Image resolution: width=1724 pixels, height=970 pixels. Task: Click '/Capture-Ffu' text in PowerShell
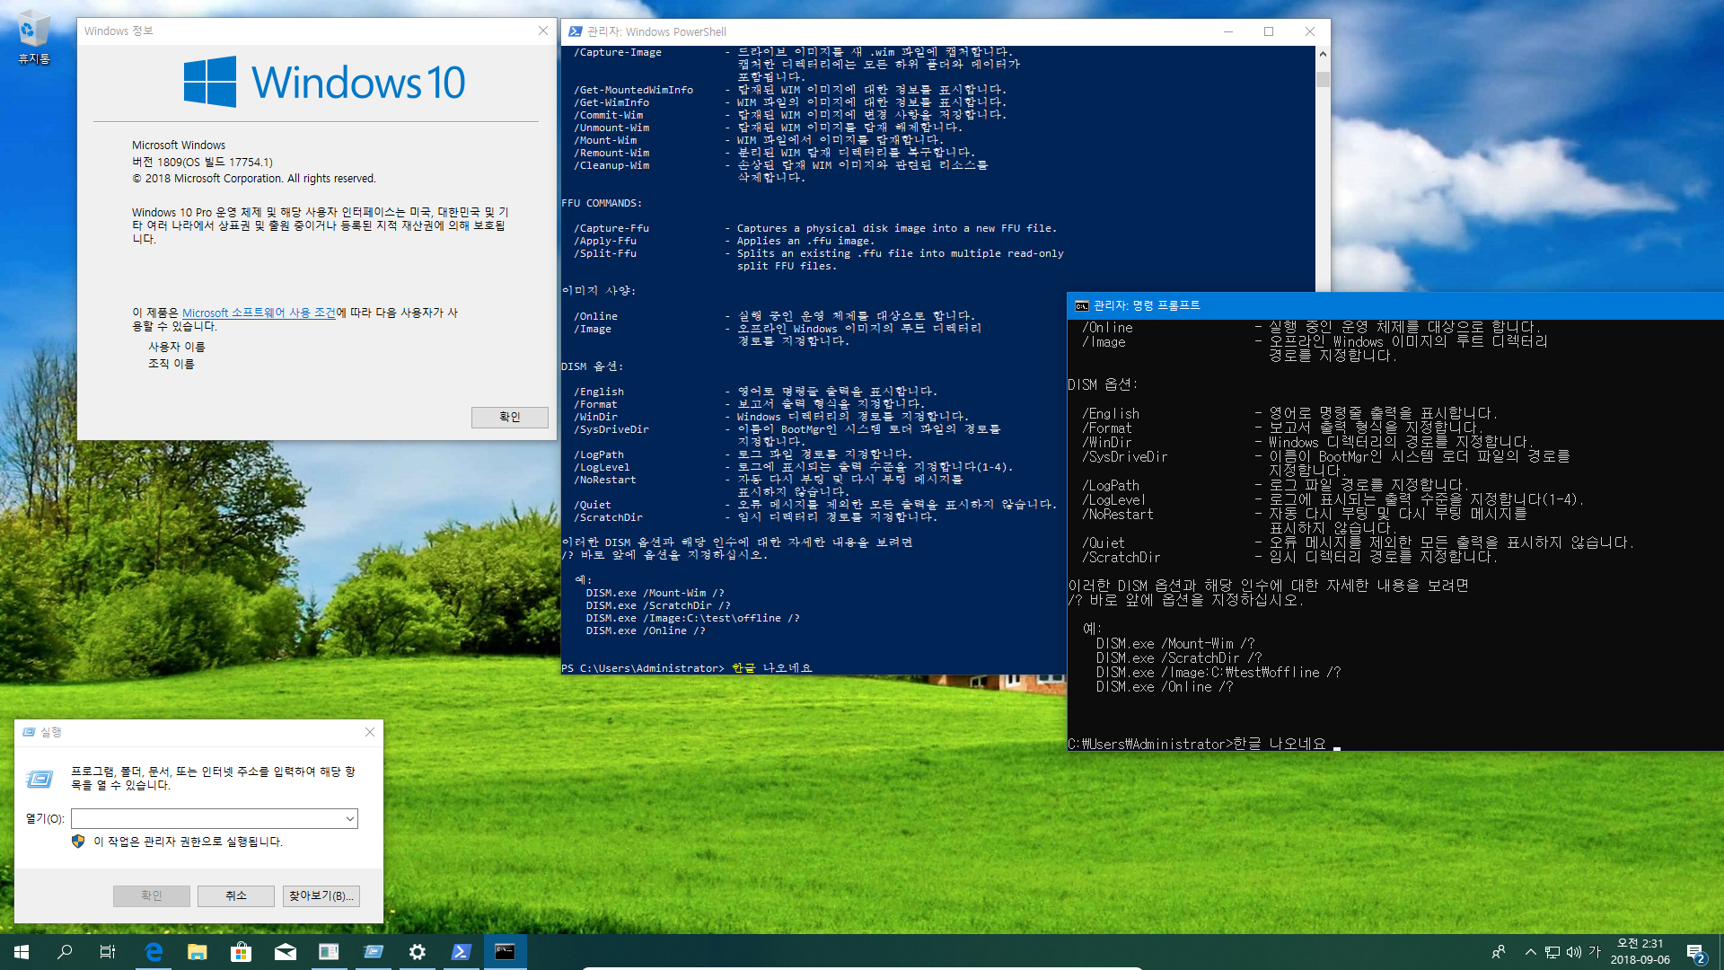[x=611, y=228]
